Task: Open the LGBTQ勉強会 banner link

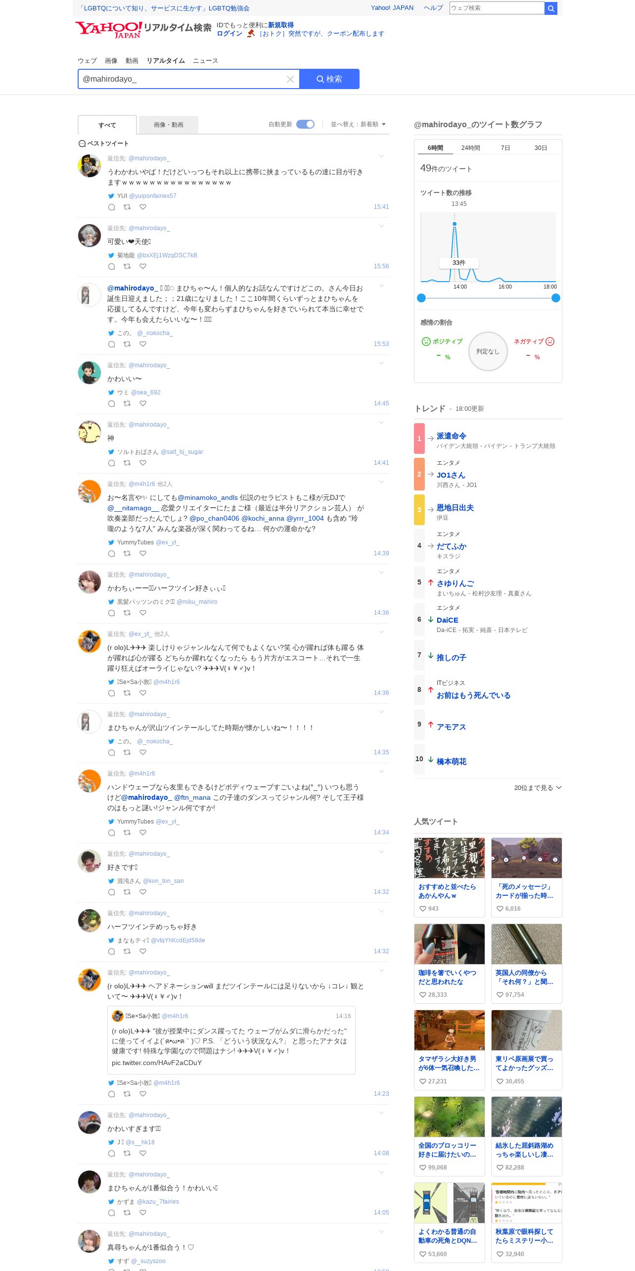Action: click(164, 8)
